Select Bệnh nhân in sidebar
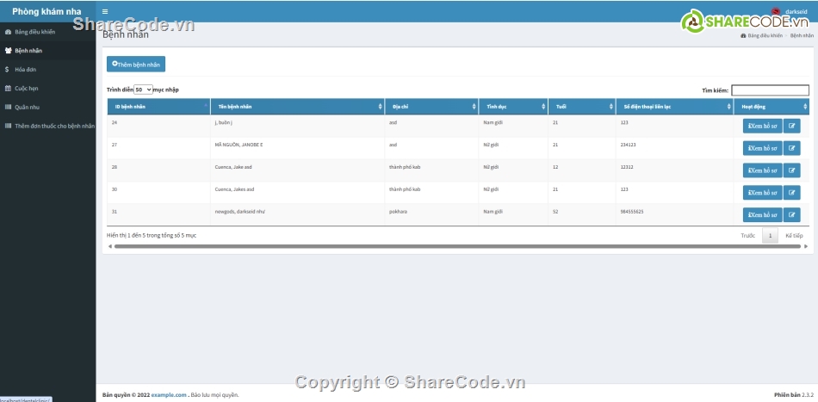This screenshot has width=818, height=402. click(x=48, y=51)
